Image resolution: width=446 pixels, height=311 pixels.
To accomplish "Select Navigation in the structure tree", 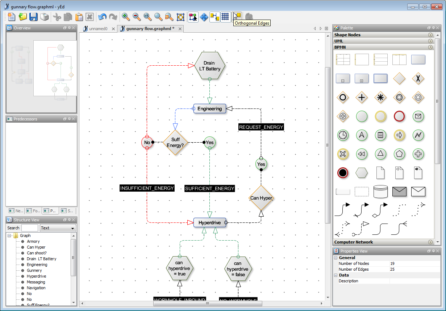I will [36, 288].
